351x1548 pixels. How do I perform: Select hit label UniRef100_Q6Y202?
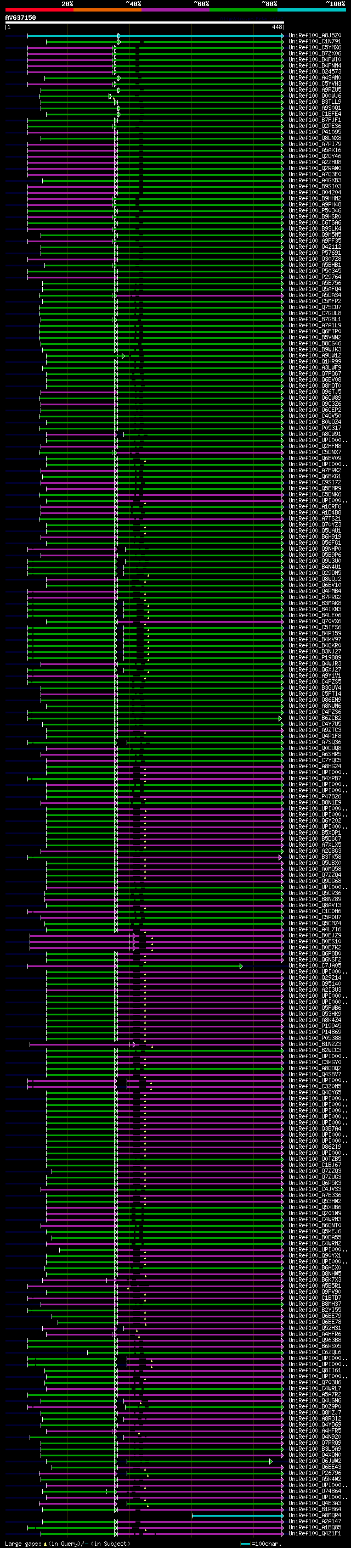315,820
